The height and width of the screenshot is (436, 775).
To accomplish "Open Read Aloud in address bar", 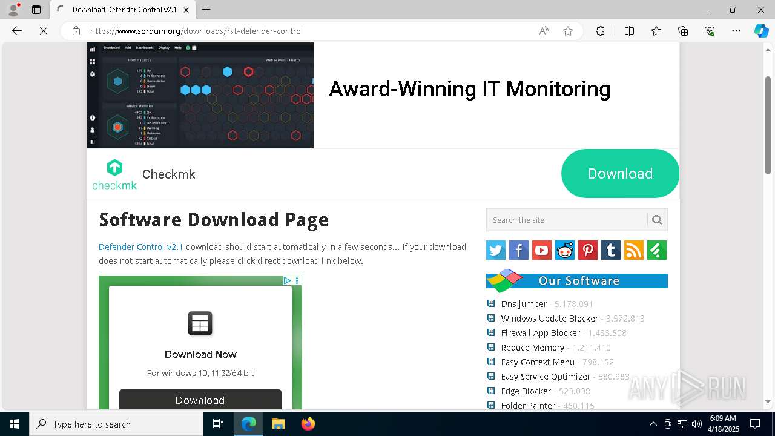I will point(544,31).
